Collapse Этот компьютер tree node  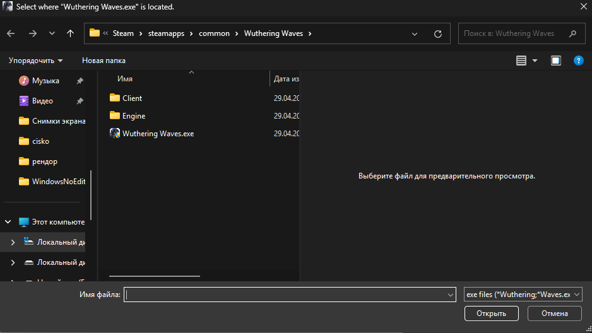pyautogui.click(x=8, y=222)
